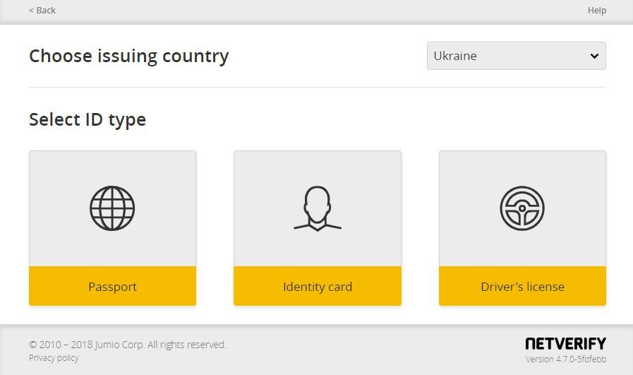Click the Jumio Corp copyright text
This screenshot has width=633, height=375.
coord(128,345)
